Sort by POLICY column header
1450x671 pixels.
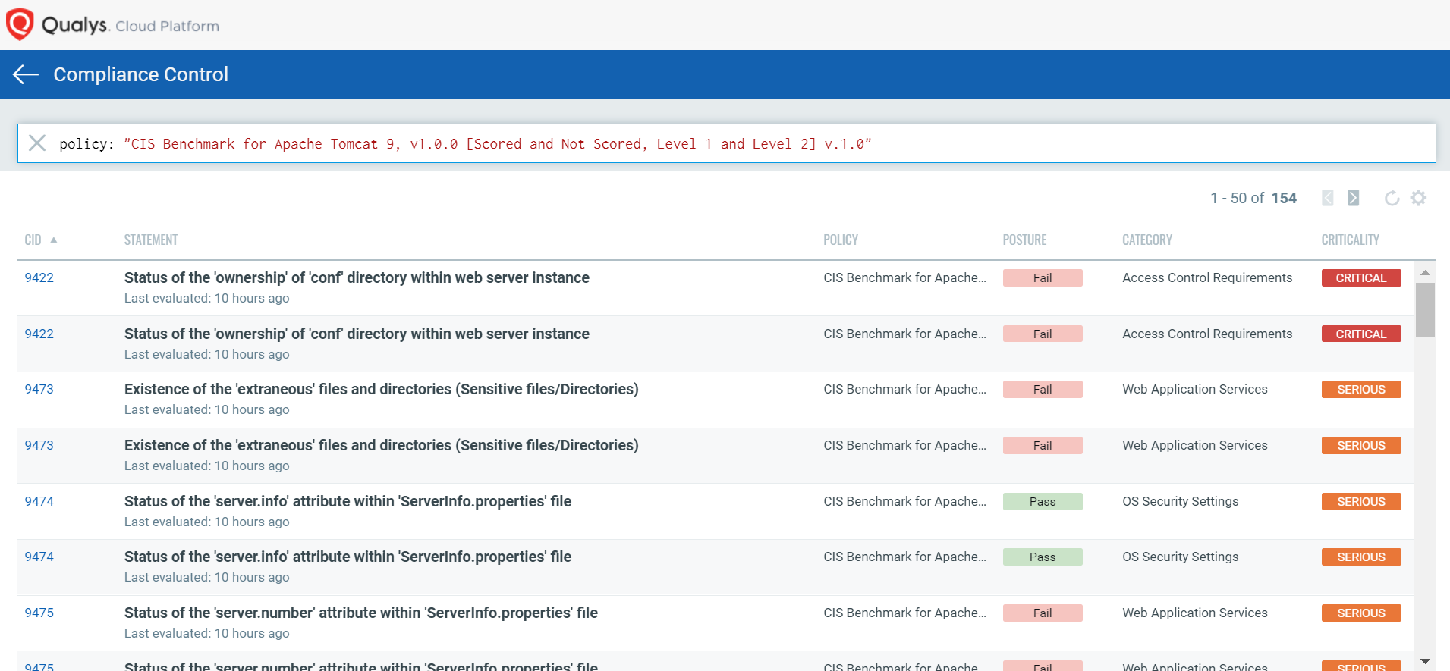[841, 240]
